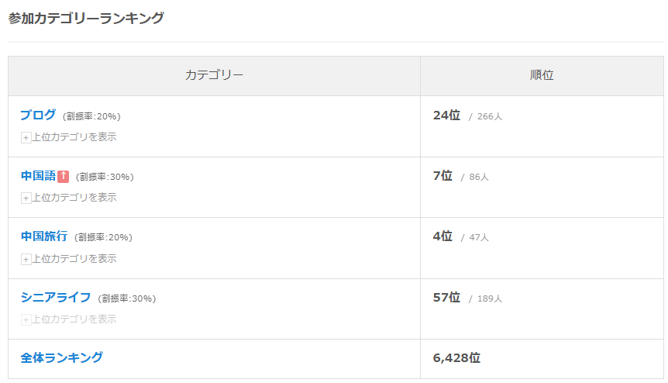This screenshot has width=668, height=383.
Task: Click the 割振率:20% label next to ブログ
Action: tap(91, 116)
